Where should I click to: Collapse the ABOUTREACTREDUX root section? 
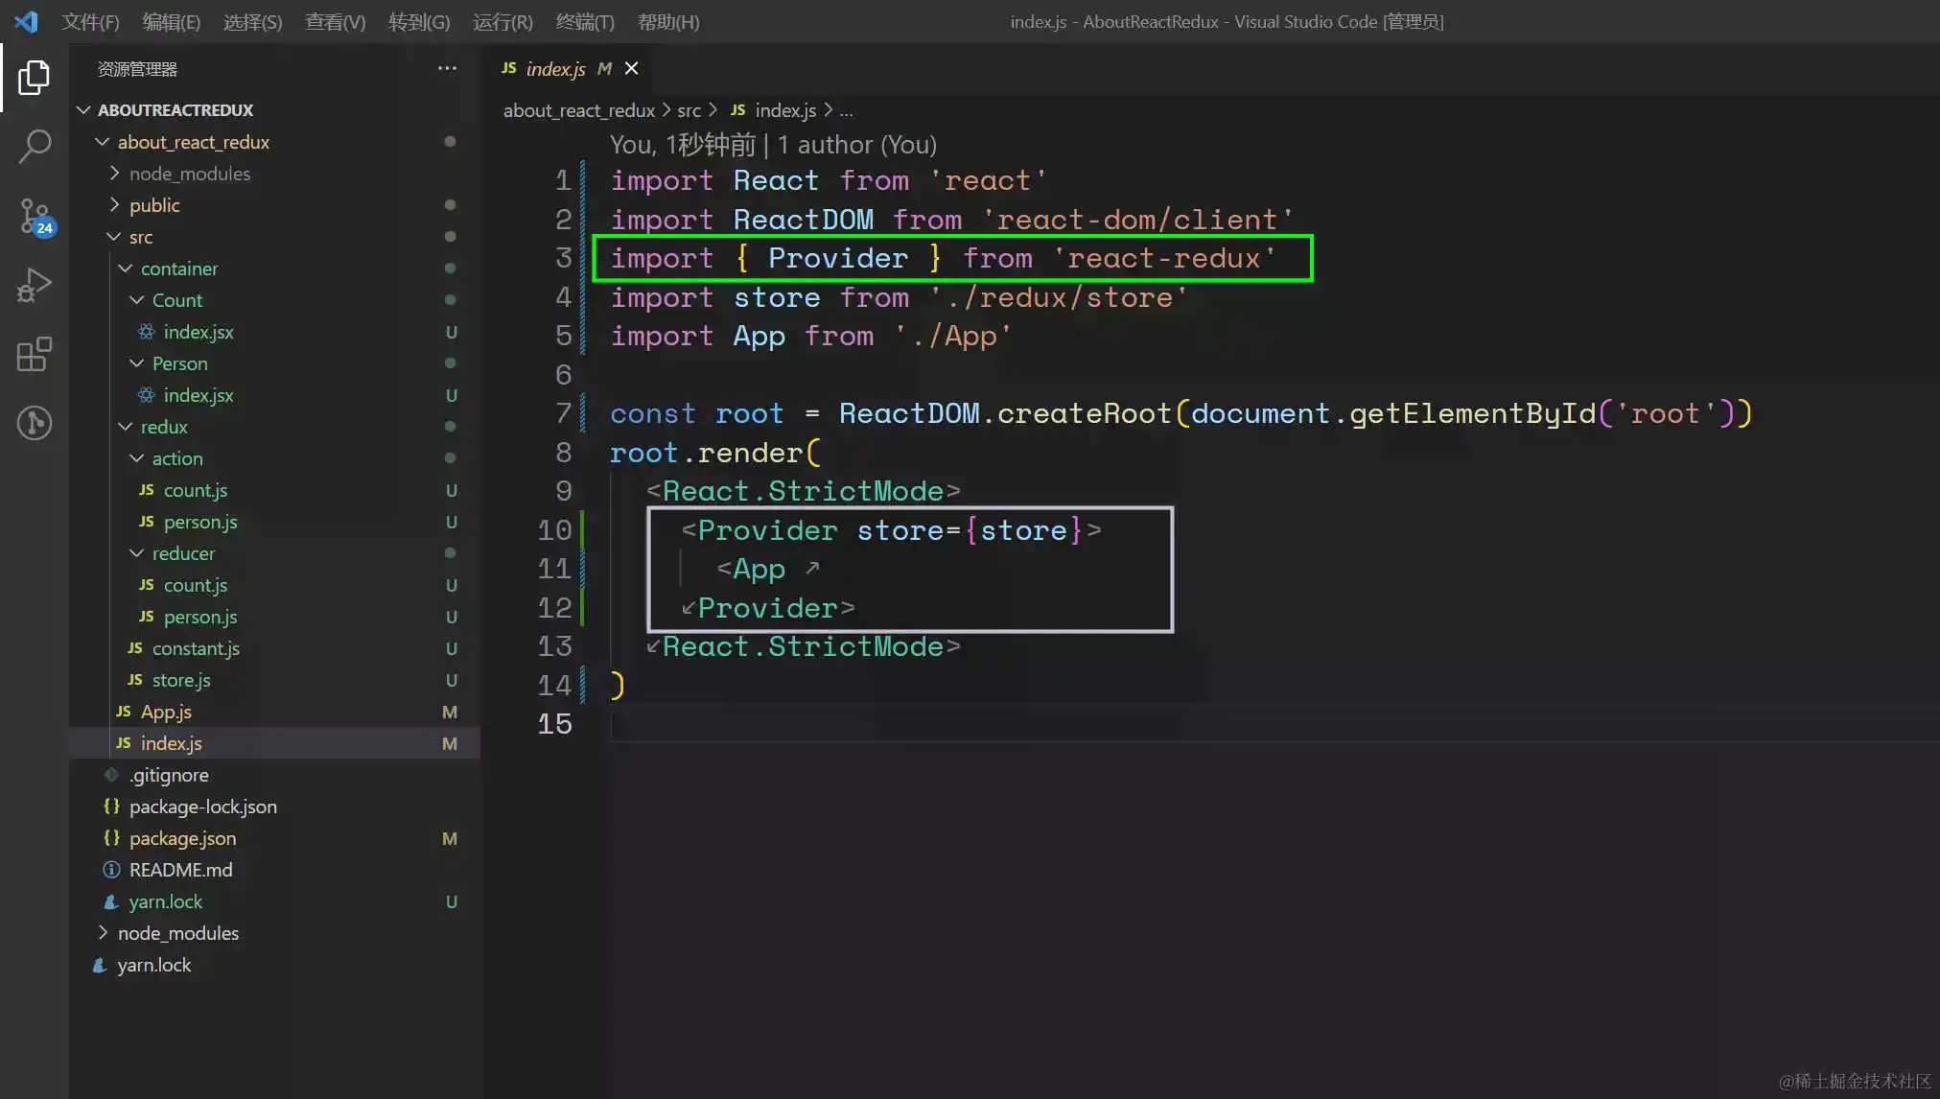click(x=83, y=110)
